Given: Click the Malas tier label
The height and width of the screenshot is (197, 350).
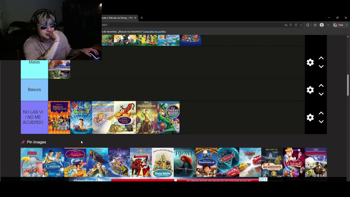Looking at the screenshot, I should [34, 62].
